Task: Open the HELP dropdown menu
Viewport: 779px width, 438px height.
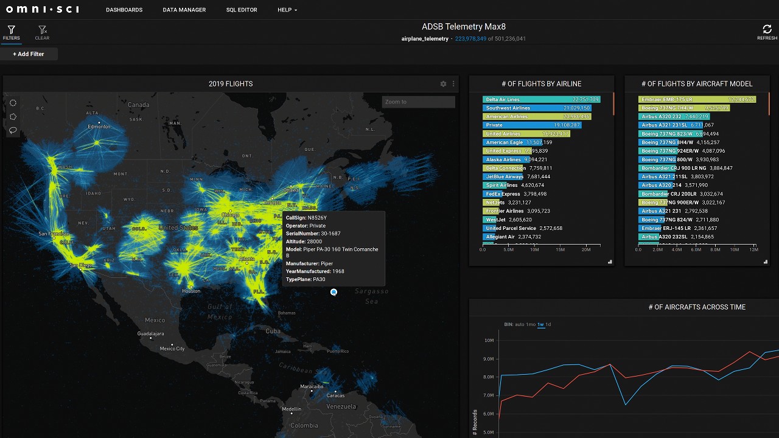Action: [x=286, y=10]
